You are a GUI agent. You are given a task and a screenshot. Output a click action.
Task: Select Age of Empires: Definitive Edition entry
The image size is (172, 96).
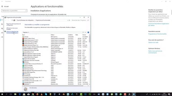[x=55, y=47]
